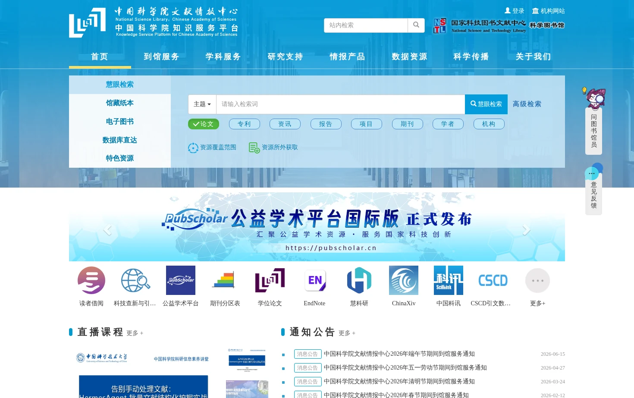The width and height of the screenshot is (634, 398).
Task: Click the 登录 user login icon
Action: point(515,11)
